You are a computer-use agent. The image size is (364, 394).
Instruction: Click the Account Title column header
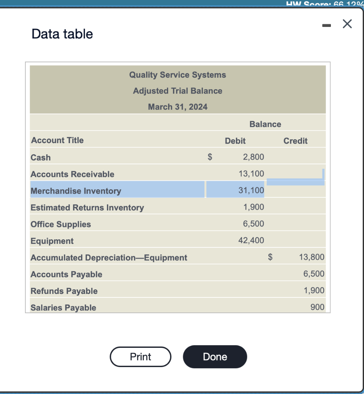[x=57, y=140]
